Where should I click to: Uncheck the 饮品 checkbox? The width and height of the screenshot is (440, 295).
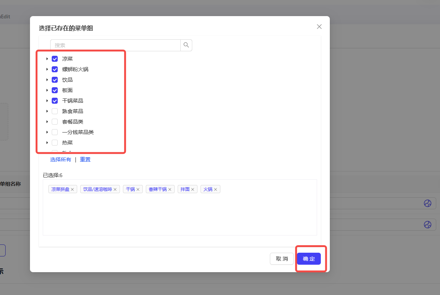55,80
